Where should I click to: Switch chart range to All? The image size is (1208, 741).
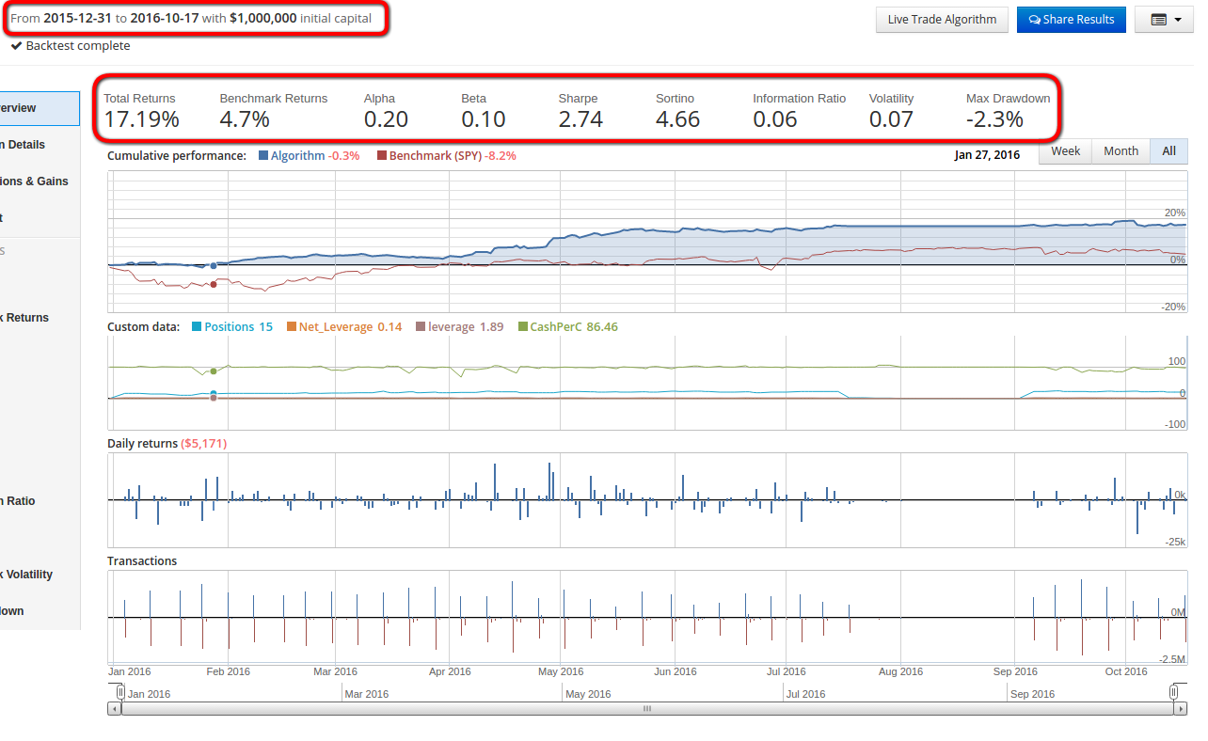(x=1168, y=151)
